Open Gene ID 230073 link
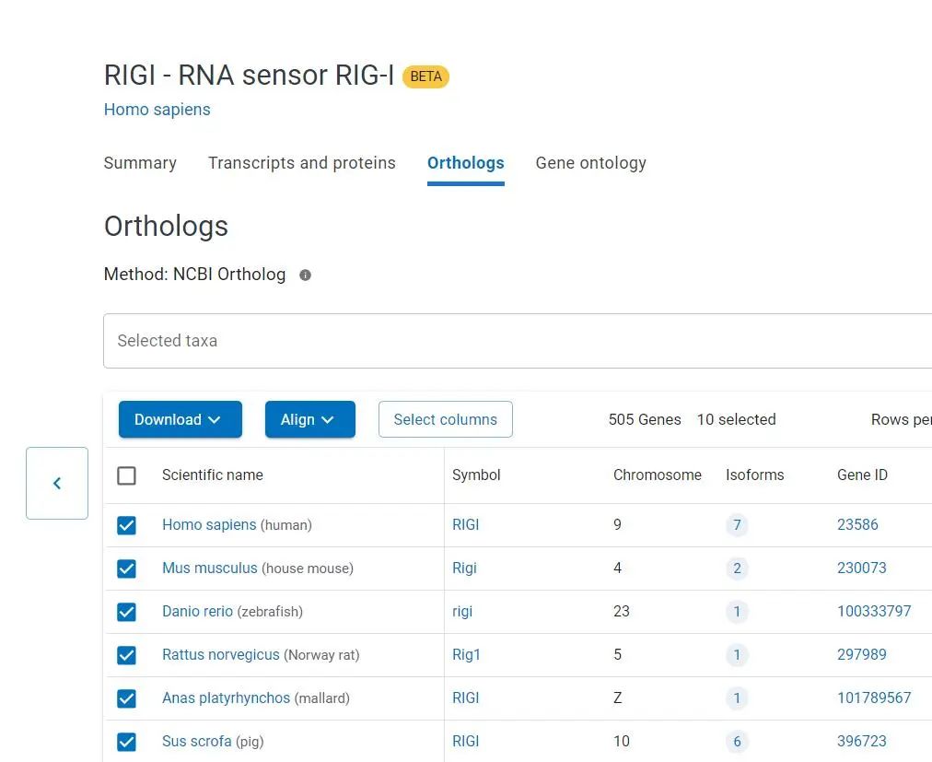Screen dimensions: 932x762 click(x=861, y=569)
